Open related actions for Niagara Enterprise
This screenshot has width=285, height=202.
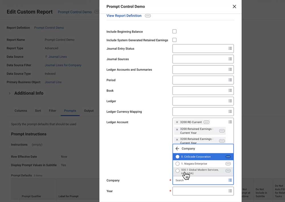pyautogui.click(x=228, y=164)
